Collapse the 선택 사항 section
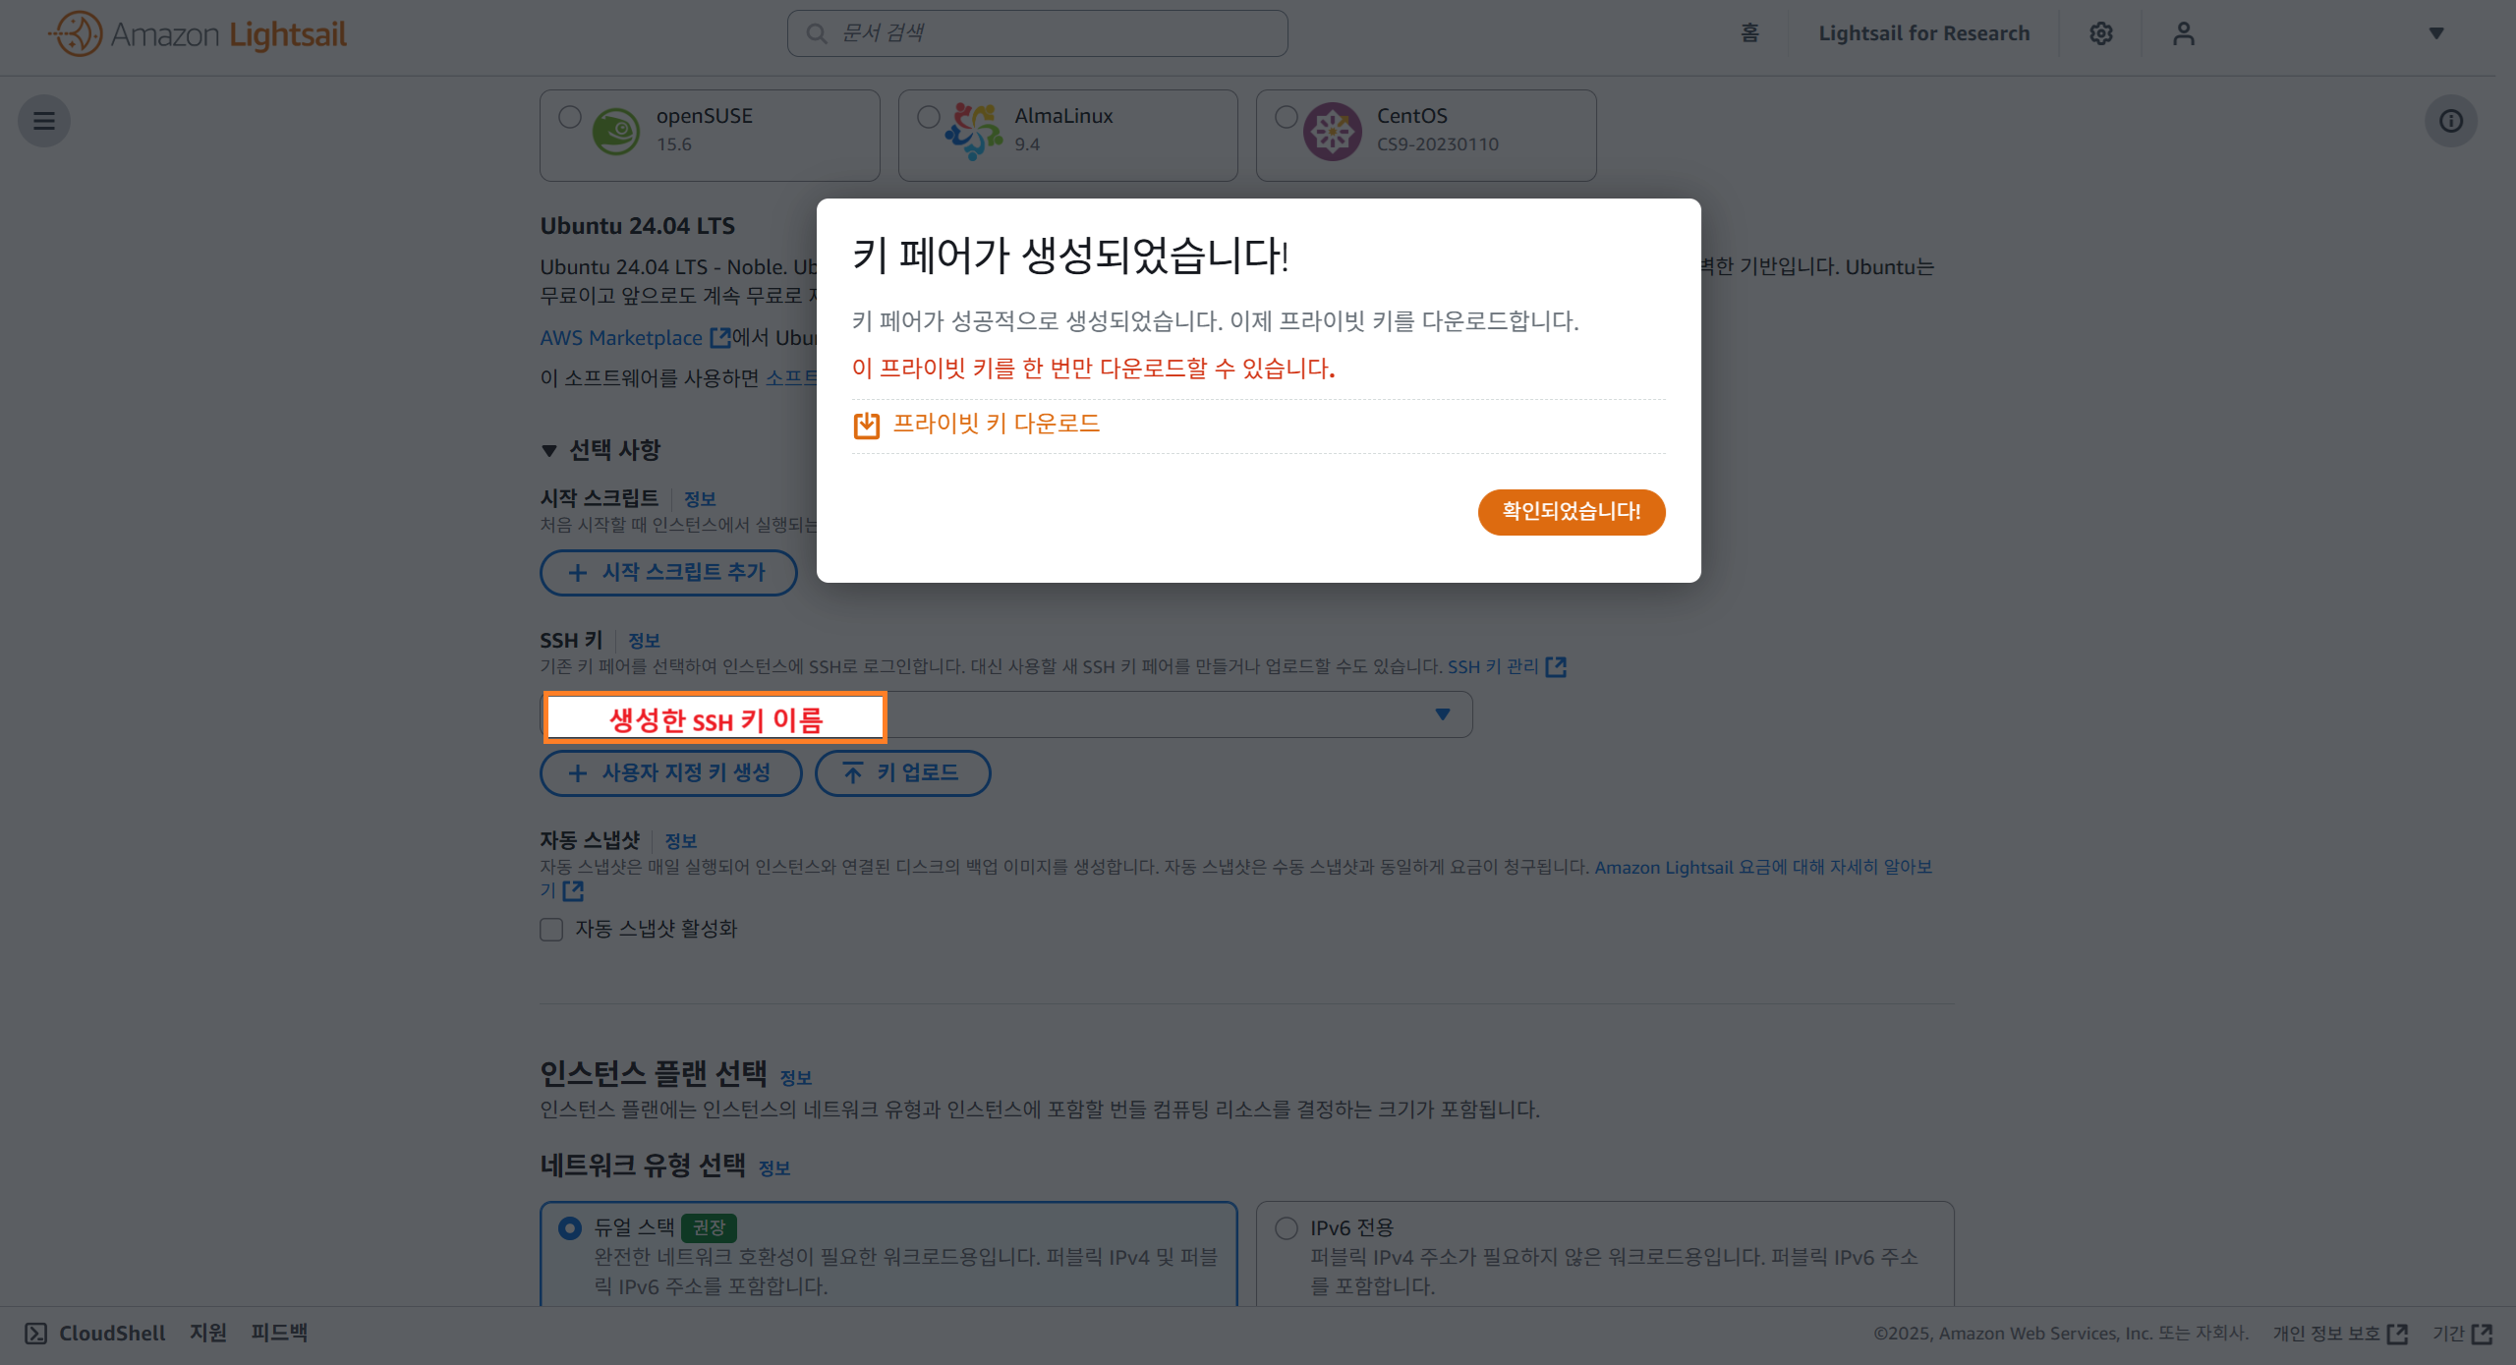 549,450
